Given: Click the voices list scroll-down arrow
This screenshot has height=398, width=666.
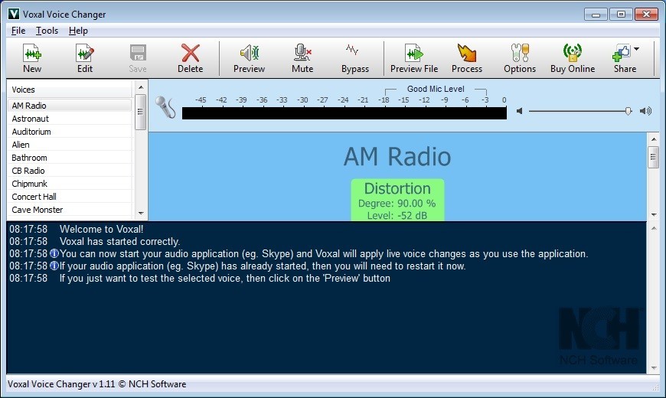Looking at the screenshot, I should click(x=141, y=214).
